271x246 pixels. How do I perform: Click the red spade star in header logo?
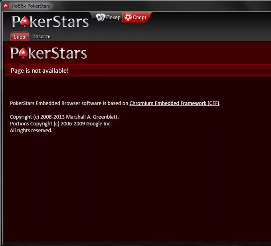[25, 22]
